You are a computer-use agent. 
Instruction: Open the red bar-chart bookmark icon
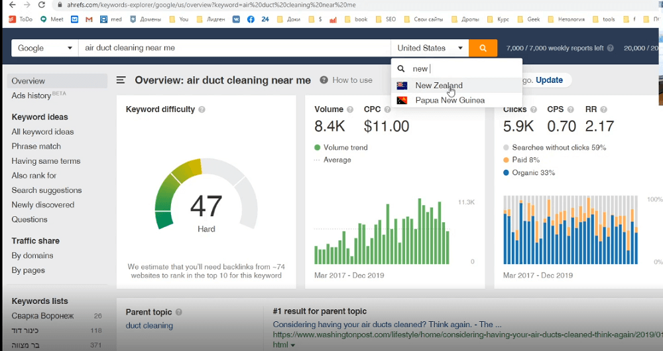tap(333, 19)
